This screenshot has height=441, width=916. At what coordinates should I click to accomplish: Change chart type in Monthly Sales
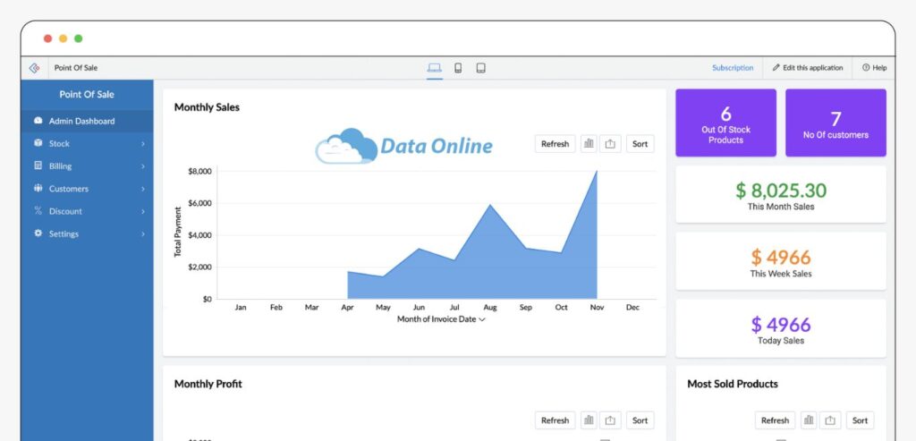589,144
